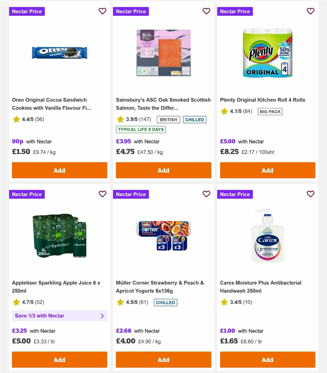The height and width of the screenshot is (373, 327).
Task: Click the CHILLED badge on Müller Corner Yogurts
Action: (166, 302)
